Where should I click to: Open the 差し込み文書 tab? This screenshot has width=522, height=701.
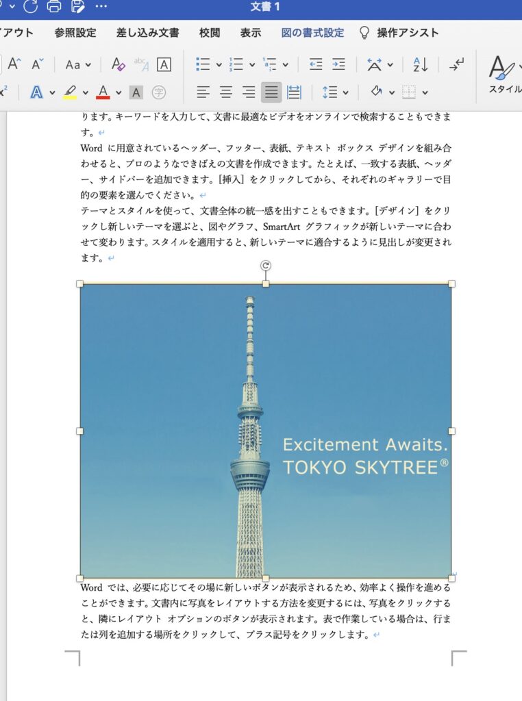click(x=147, y=33)
